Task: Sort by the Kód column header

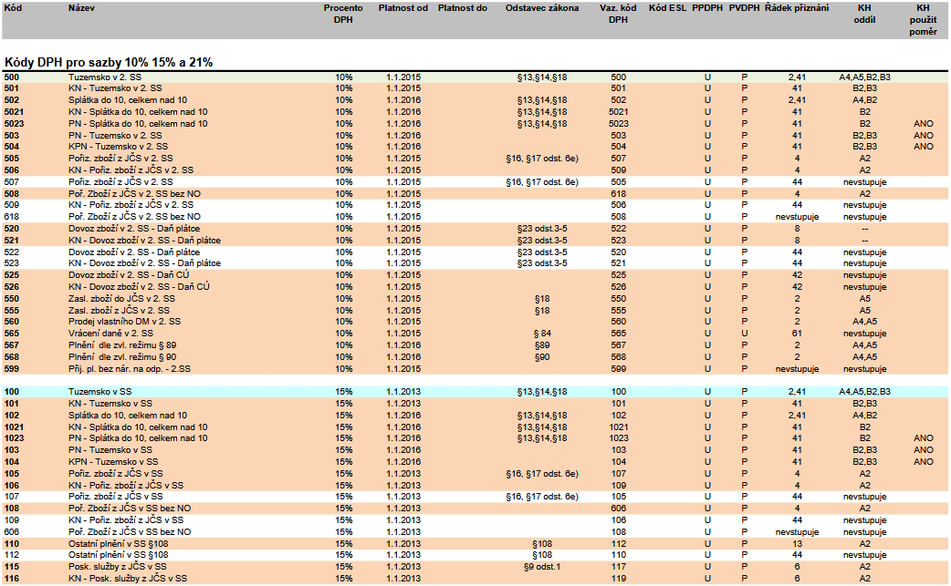Action: click(x=14, y=7)
